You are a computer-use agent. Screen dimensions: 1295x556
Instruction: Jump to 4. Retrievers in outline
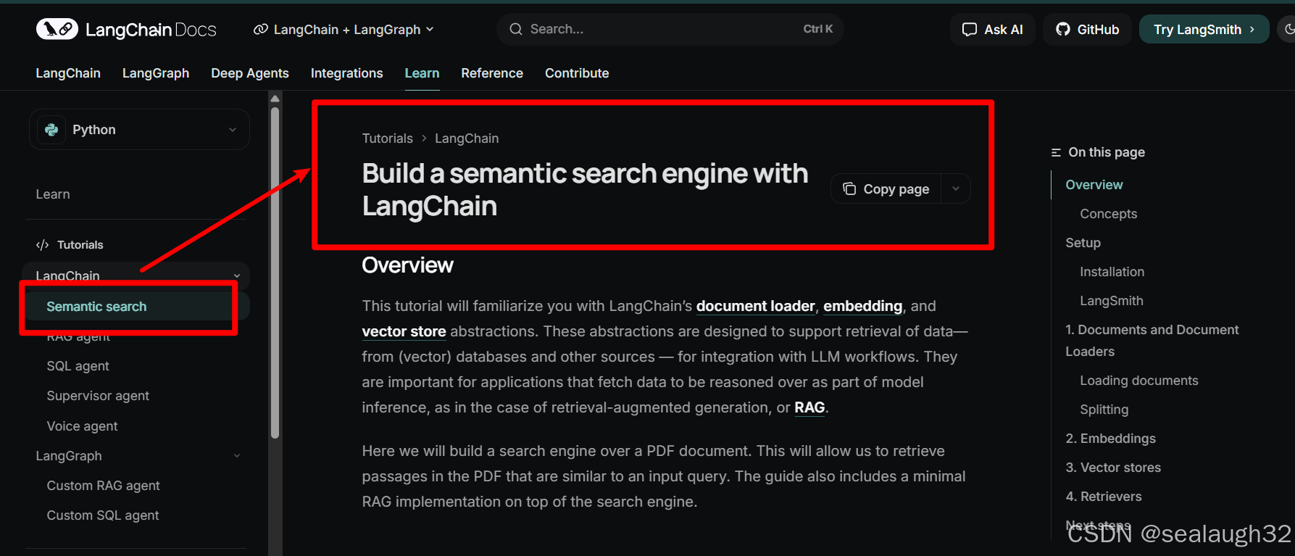1103,497
